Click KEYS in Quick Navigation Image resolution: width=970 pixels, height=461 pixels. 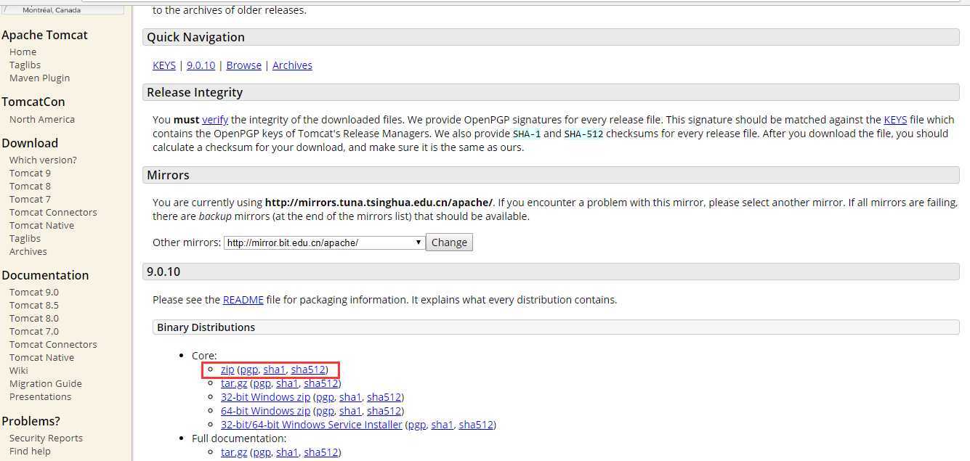[164, 65]
